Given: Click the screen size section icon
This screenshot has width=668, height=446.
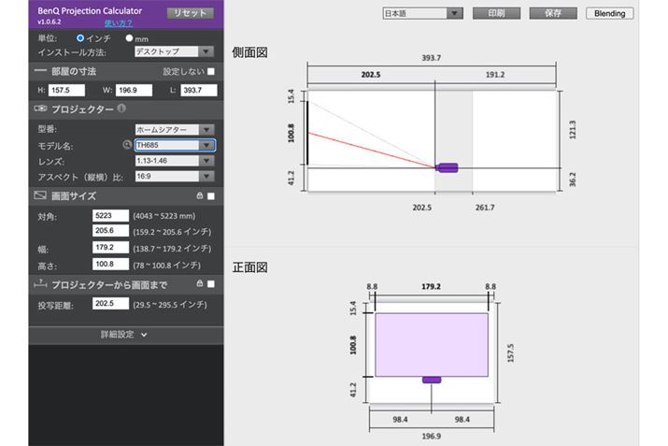Looking at the screenshot, I should coord(40,196).
